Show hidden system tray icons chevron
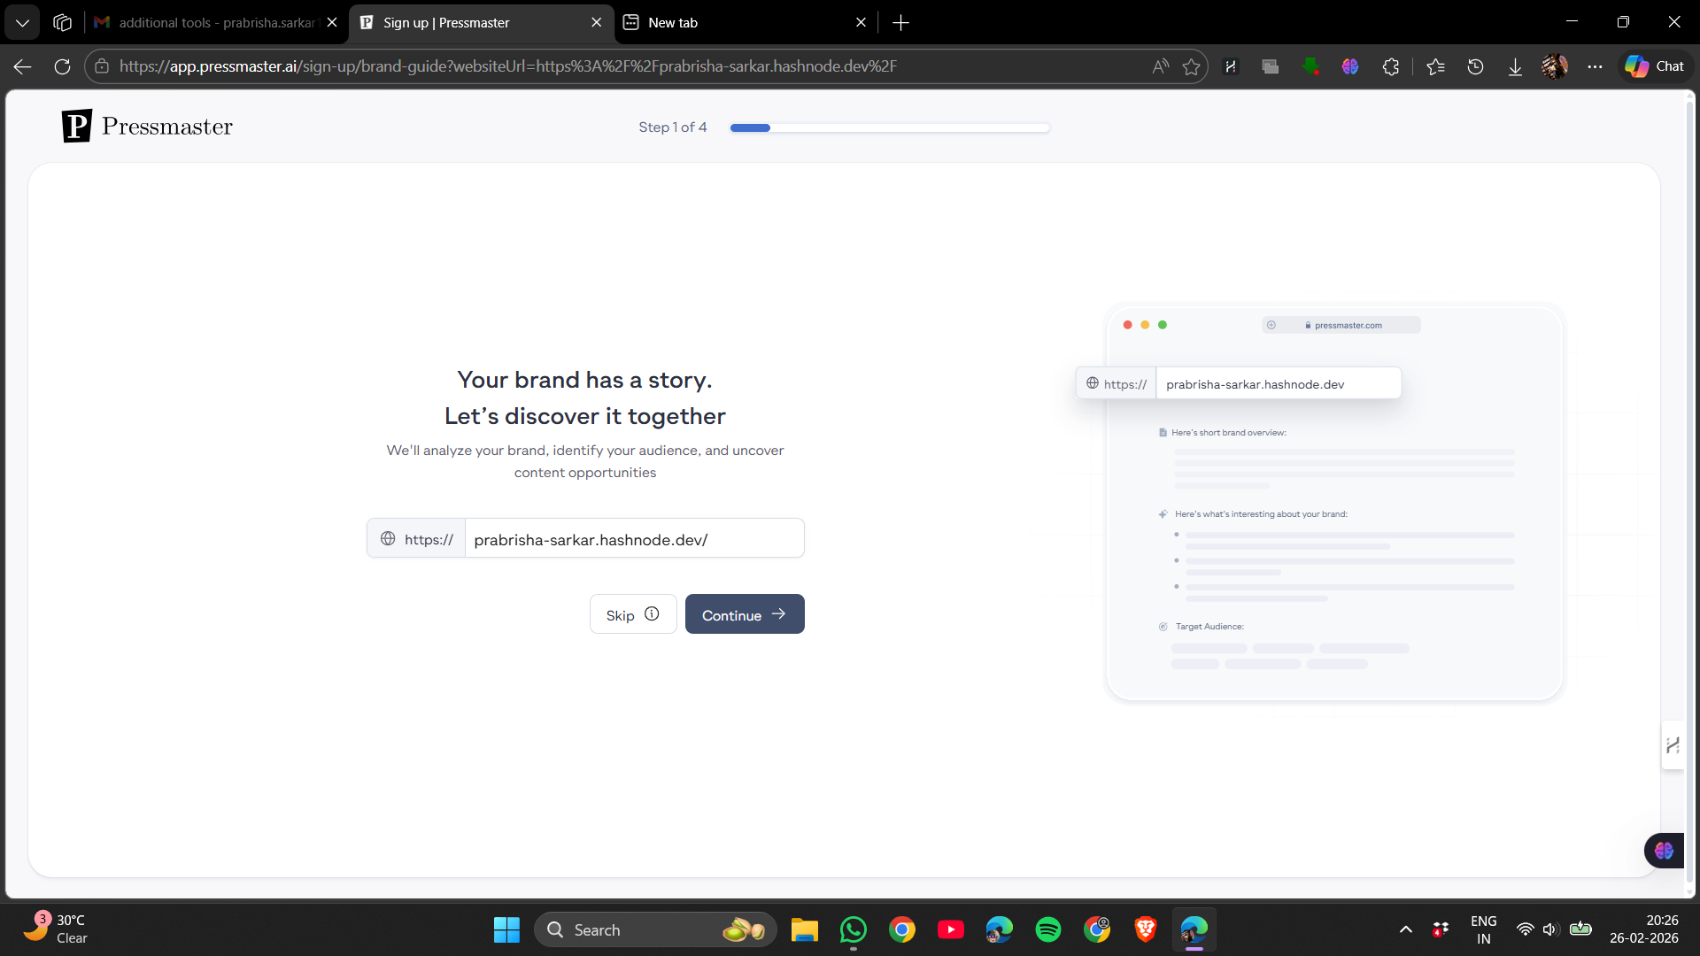1700x956 pixels. pyautogui.click(x=1405, y=929)
